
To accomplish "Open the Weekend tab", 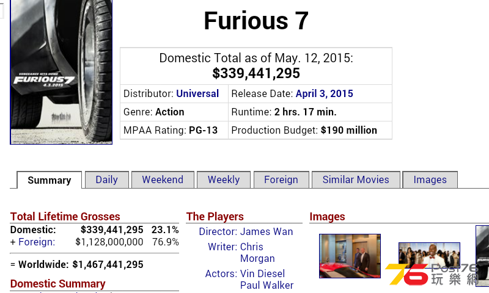I will pyautogui.click(x=163, y=179).
